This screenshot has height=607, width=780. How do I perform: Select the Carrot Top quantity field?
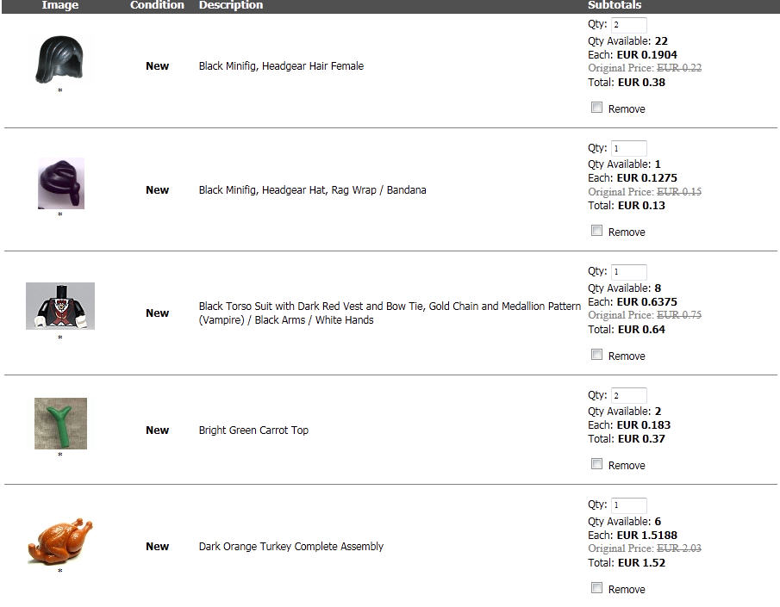[628, 396]
